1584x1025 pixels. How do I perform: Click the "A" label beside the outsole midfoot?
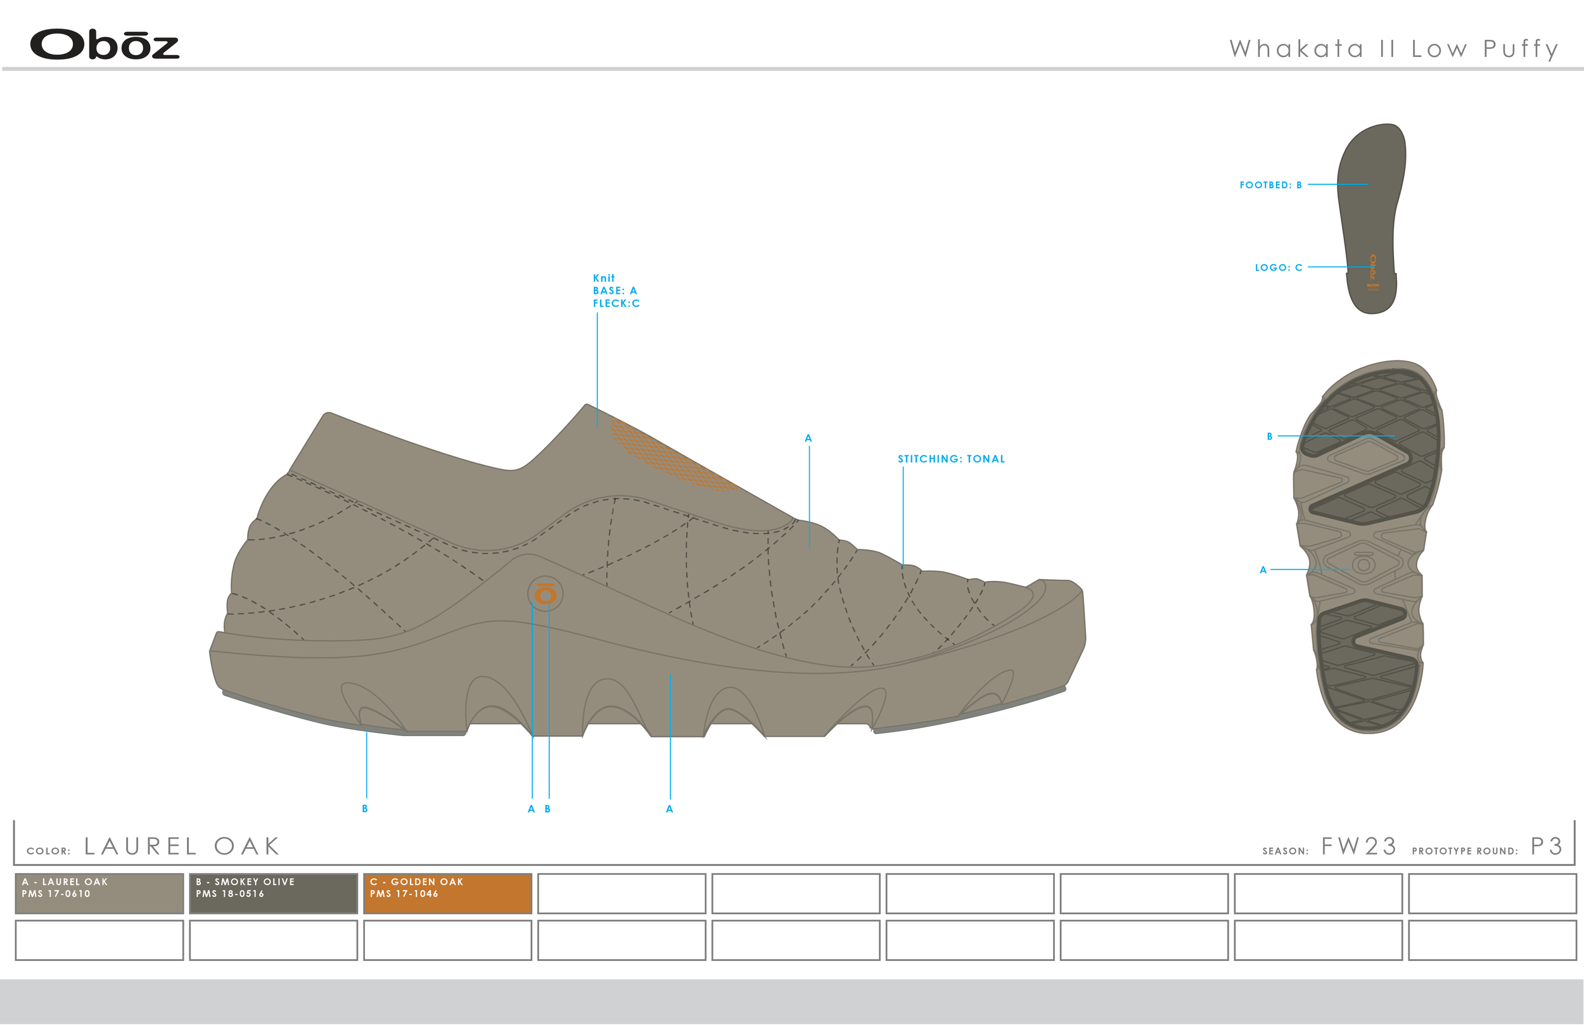(1263, 570)
